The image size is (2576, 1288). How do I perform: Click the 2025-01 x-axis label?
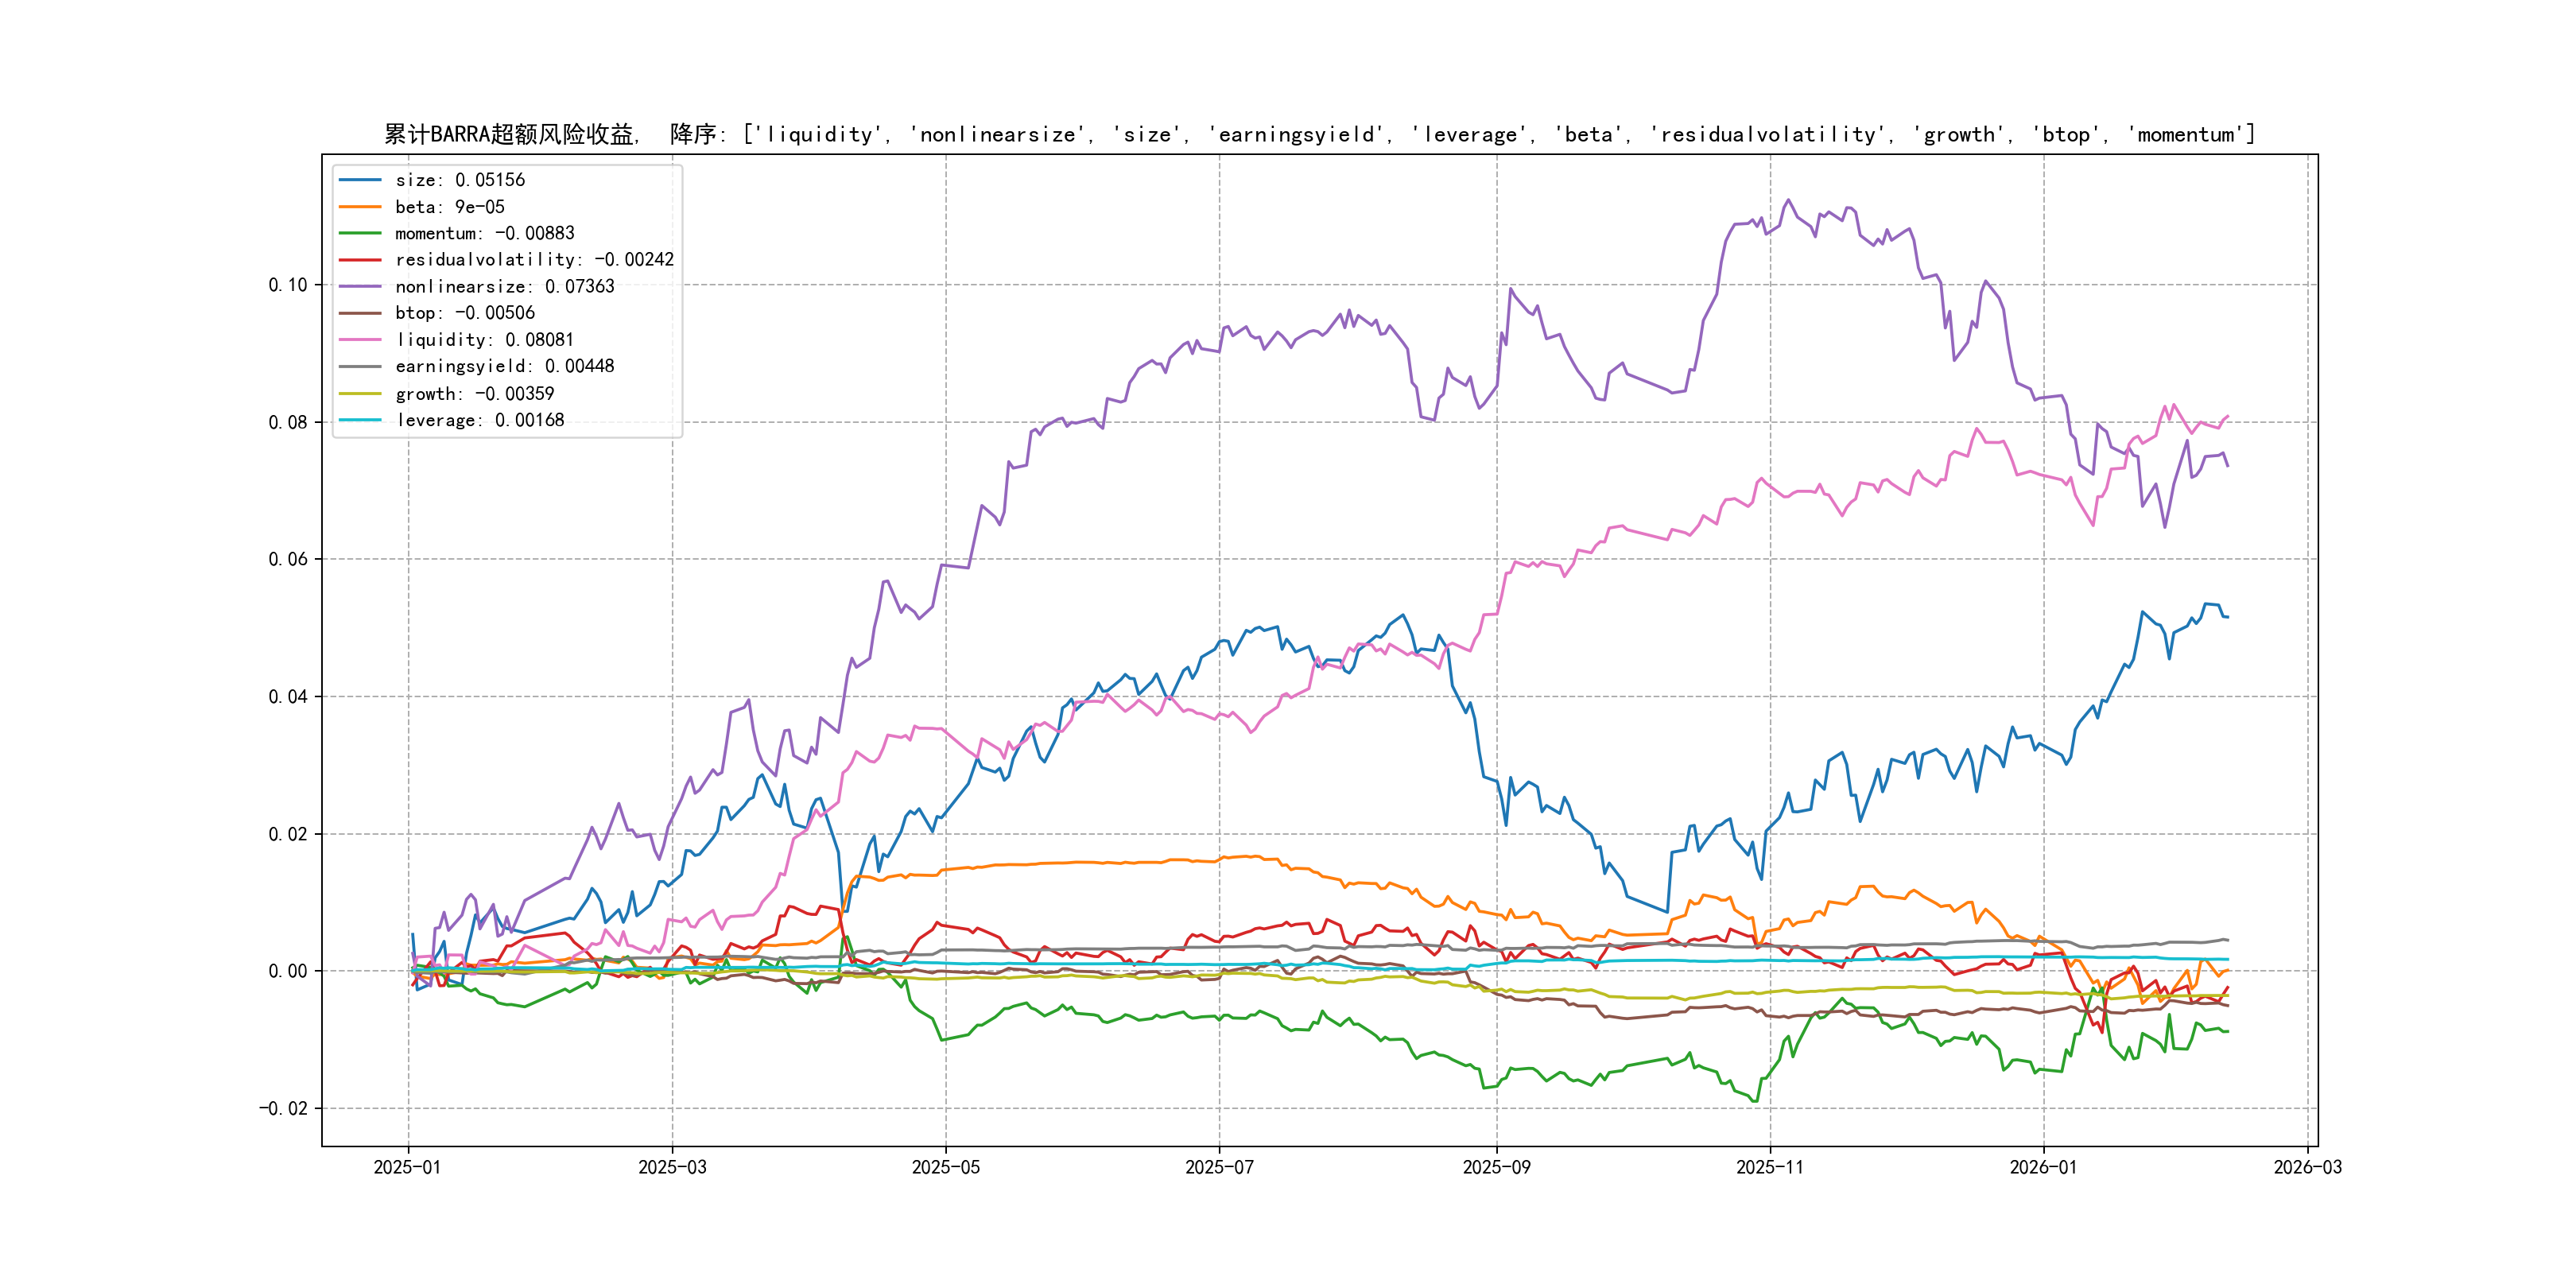407,1167
